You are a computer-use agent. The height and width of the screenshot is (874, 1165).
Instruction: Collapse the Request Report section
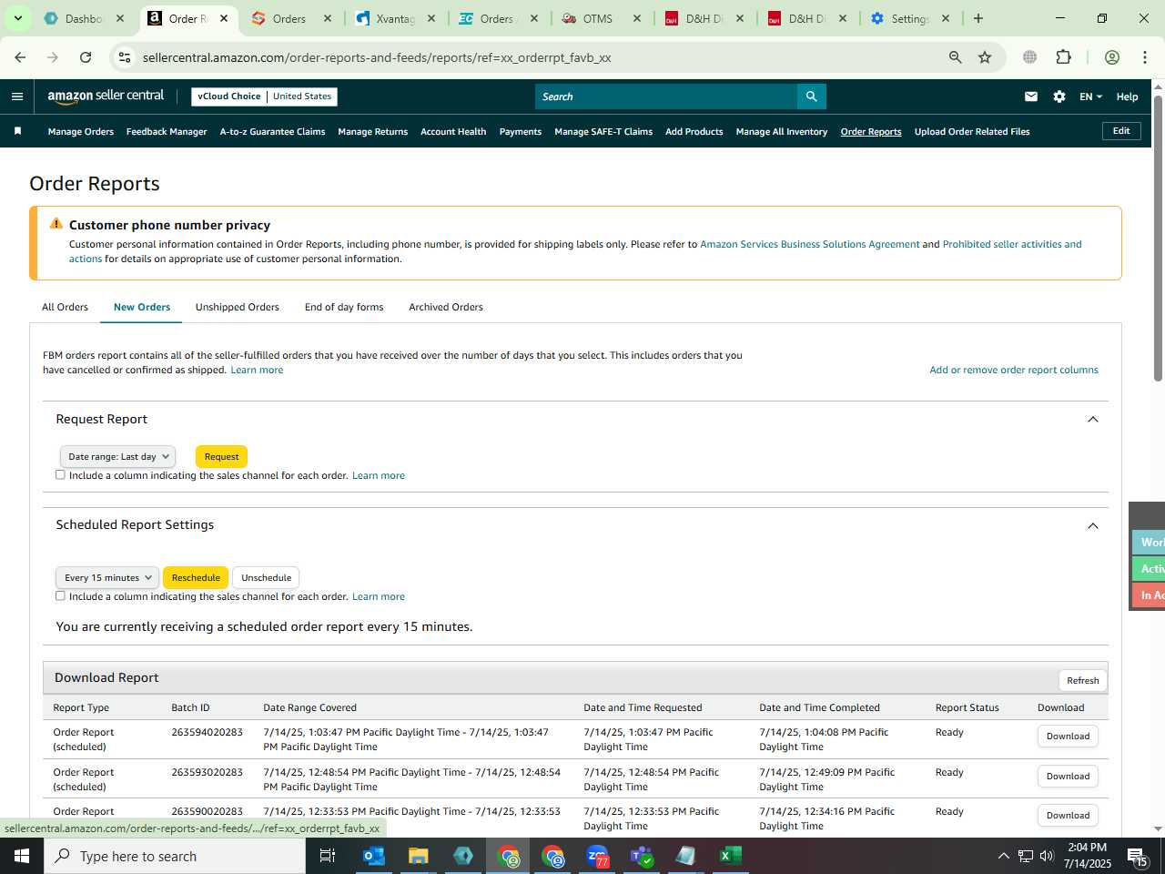tap(1093, 420)
